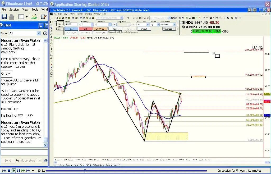Click the Advanced>> button
Image resolution: width=271 pixels, height=174 pixels.
pos(169,29)
